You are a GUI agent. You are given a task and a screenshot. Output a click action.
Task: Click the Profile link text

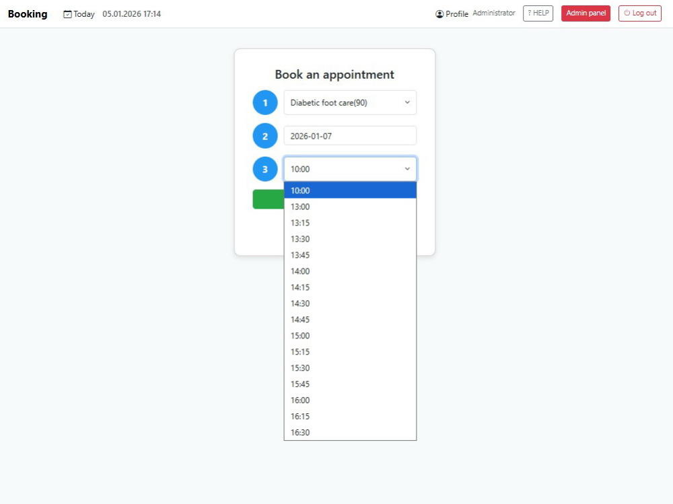tap(457, 14)
